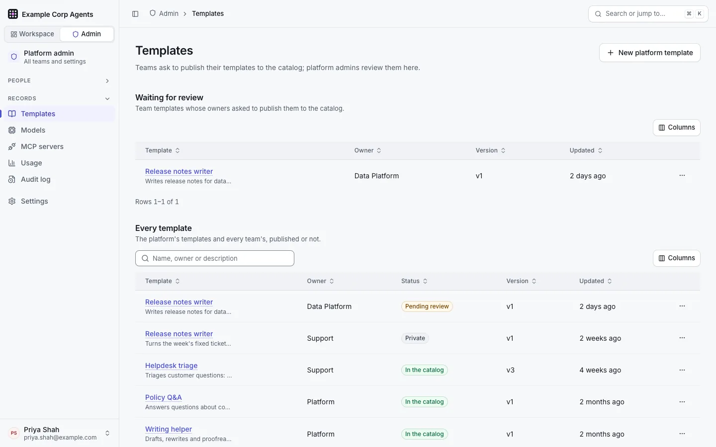Open Settings in the sidebar
This screenshot has width=716, height=447.
click(x=59, y=201)
